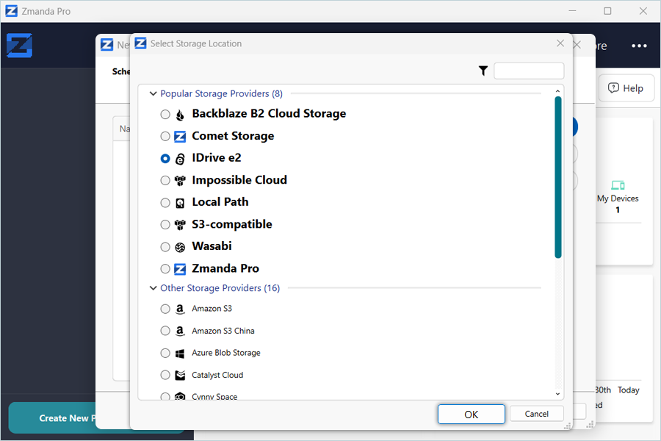This screenshot has height=441, width=661.
Task: Click the Wasabi provider icon
Action: tap(180, 247)
